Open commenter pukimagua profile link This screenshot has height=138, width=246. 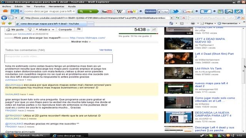coord(11,80)
